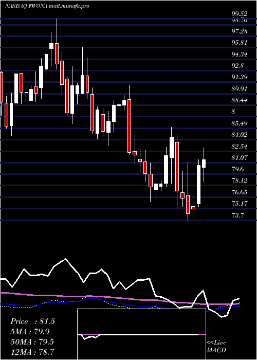Select the 79.6 price axis label
257x360 pixels.
point(237,169)
